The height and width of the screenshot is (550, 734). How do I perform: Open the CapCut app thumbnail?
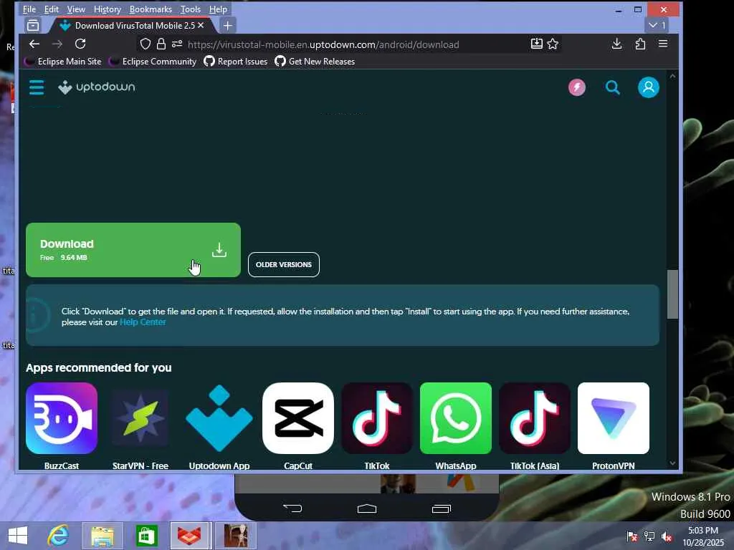click(x=298, y=418)
